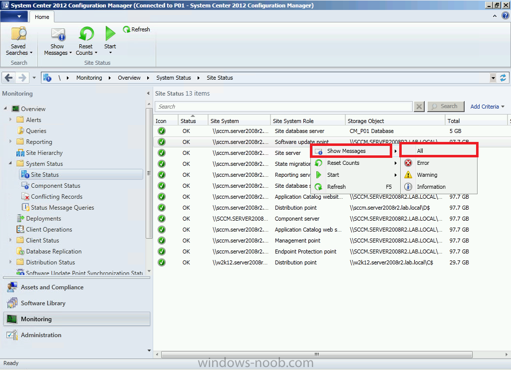Select the Client Operations icon

click(x=20, y=229)
